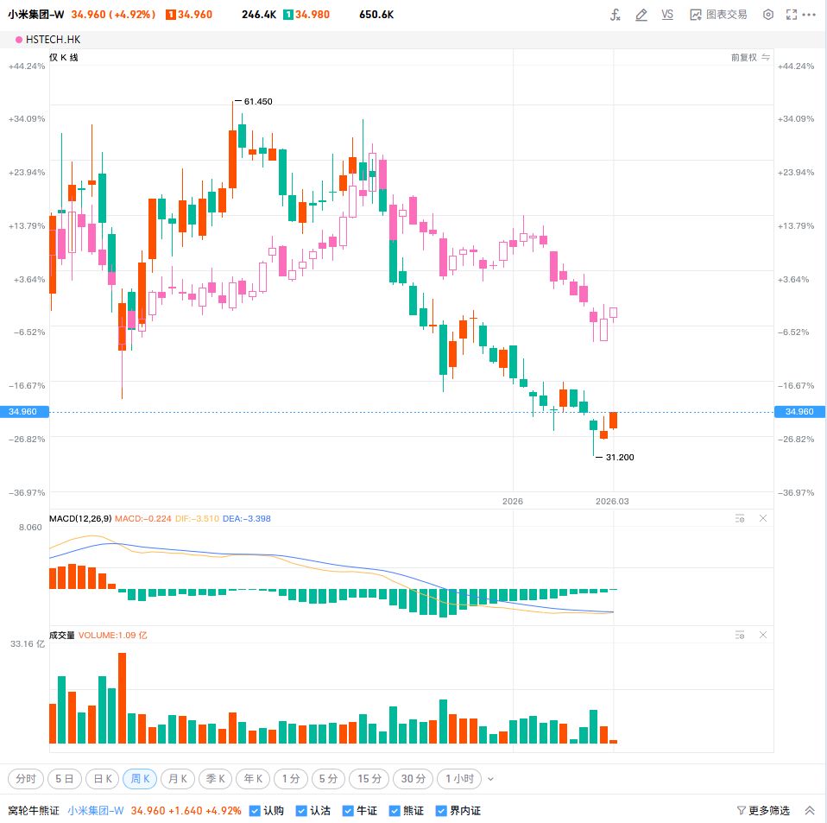The image size is (827, 823).
Task: Collapse warrant panel with double chevron
Action: pyautogui.click(x=809, y=810)
